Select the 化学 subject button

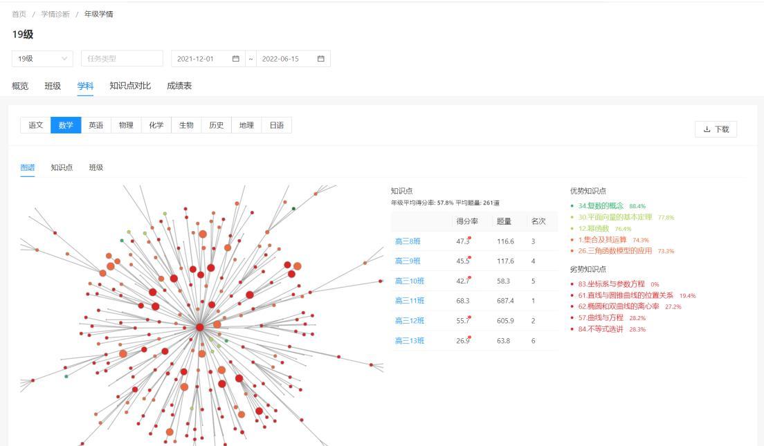pyautogui.click(x=156, y=125)
